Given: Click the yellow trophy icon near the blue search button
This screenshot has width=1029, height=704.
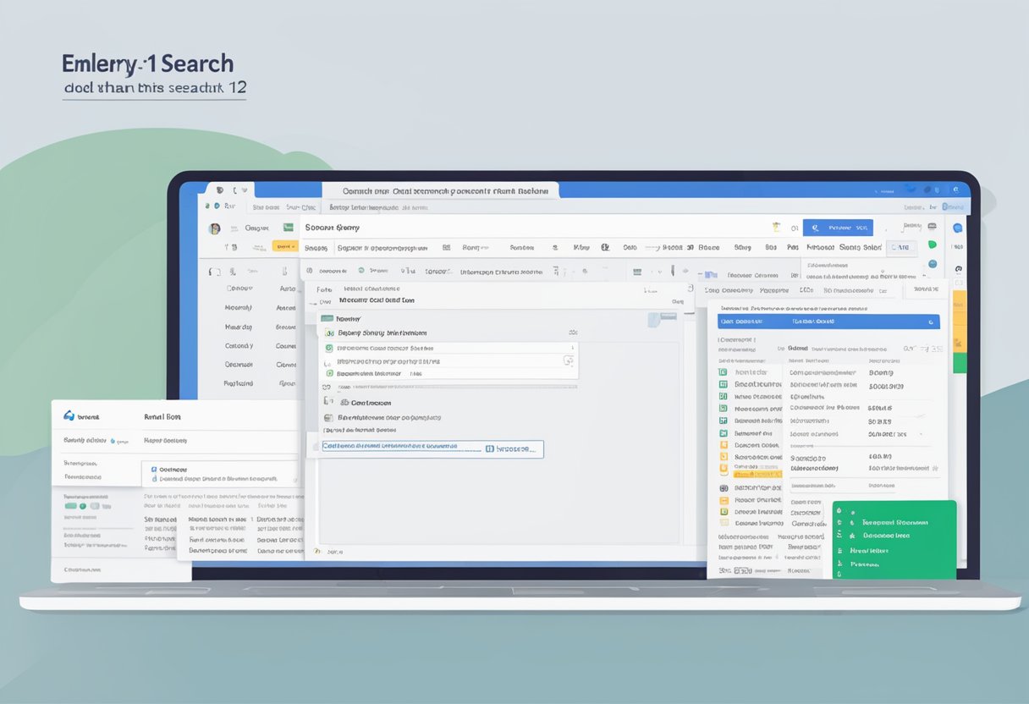Looking at the screenshot, I should 775,228.
